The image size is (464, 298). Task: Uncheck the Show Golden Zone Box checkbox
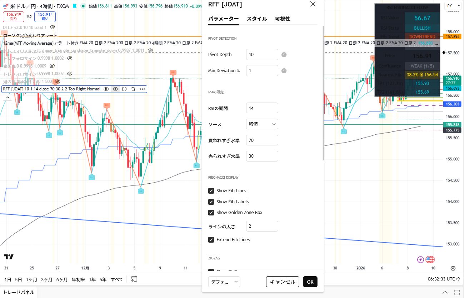pyautogui.click(x=211, y=213)
